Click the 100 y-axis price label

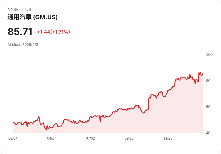tap(209, 55)
